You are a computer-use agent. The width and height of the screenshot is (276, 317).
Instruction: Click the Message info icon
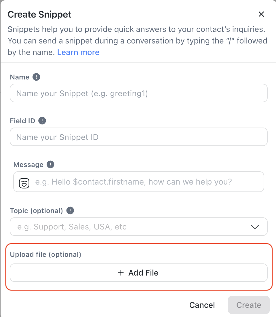[x=50, y=165]
